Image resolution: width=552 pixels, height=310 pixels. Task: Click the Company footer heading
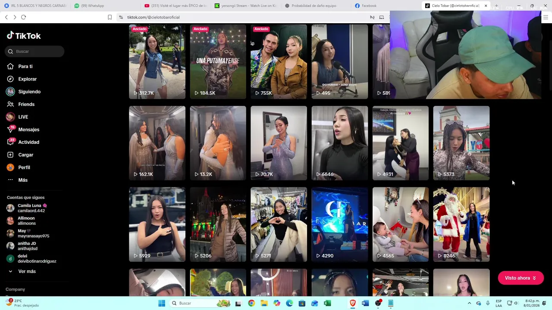coord(16,289)
